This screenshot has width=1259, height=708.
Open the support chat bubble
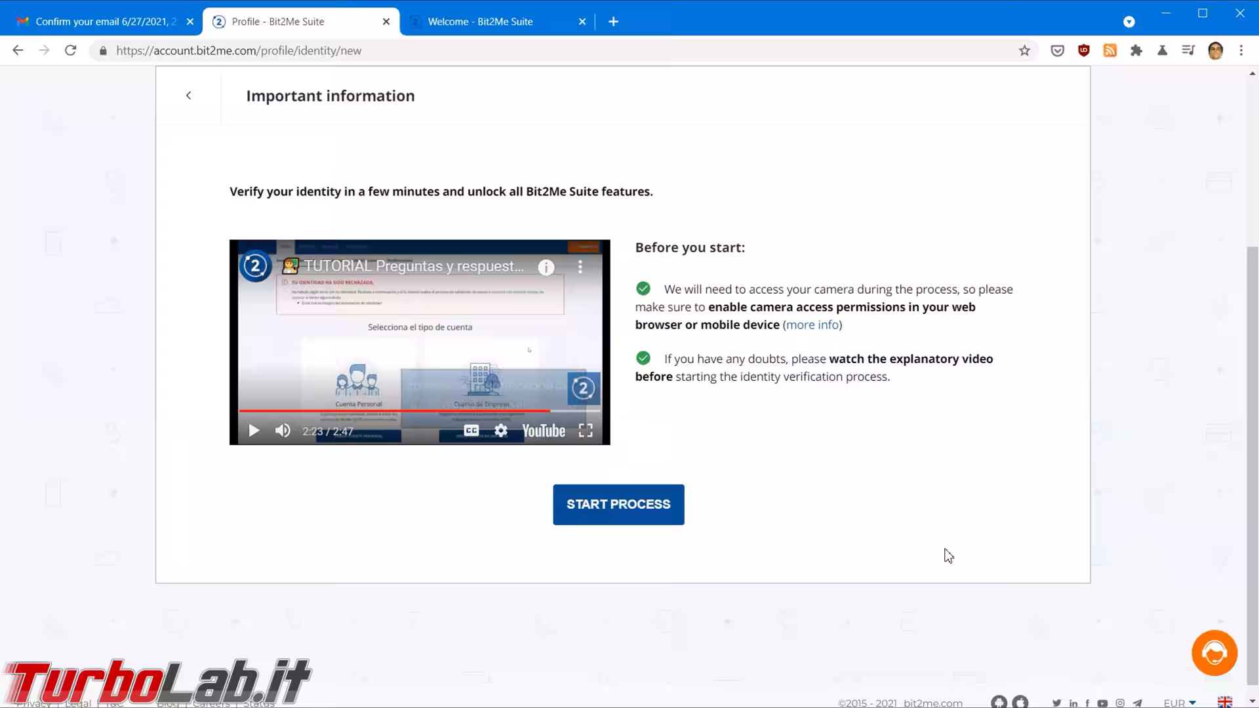(1214, 653)
